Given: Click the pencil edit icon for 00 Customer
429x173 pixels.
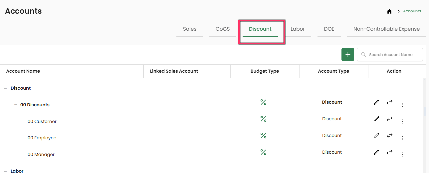Looking at the screenshot, I should (x=376, y=119).
